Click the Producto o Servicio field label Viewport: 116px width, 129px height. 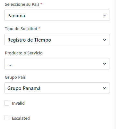24,53
